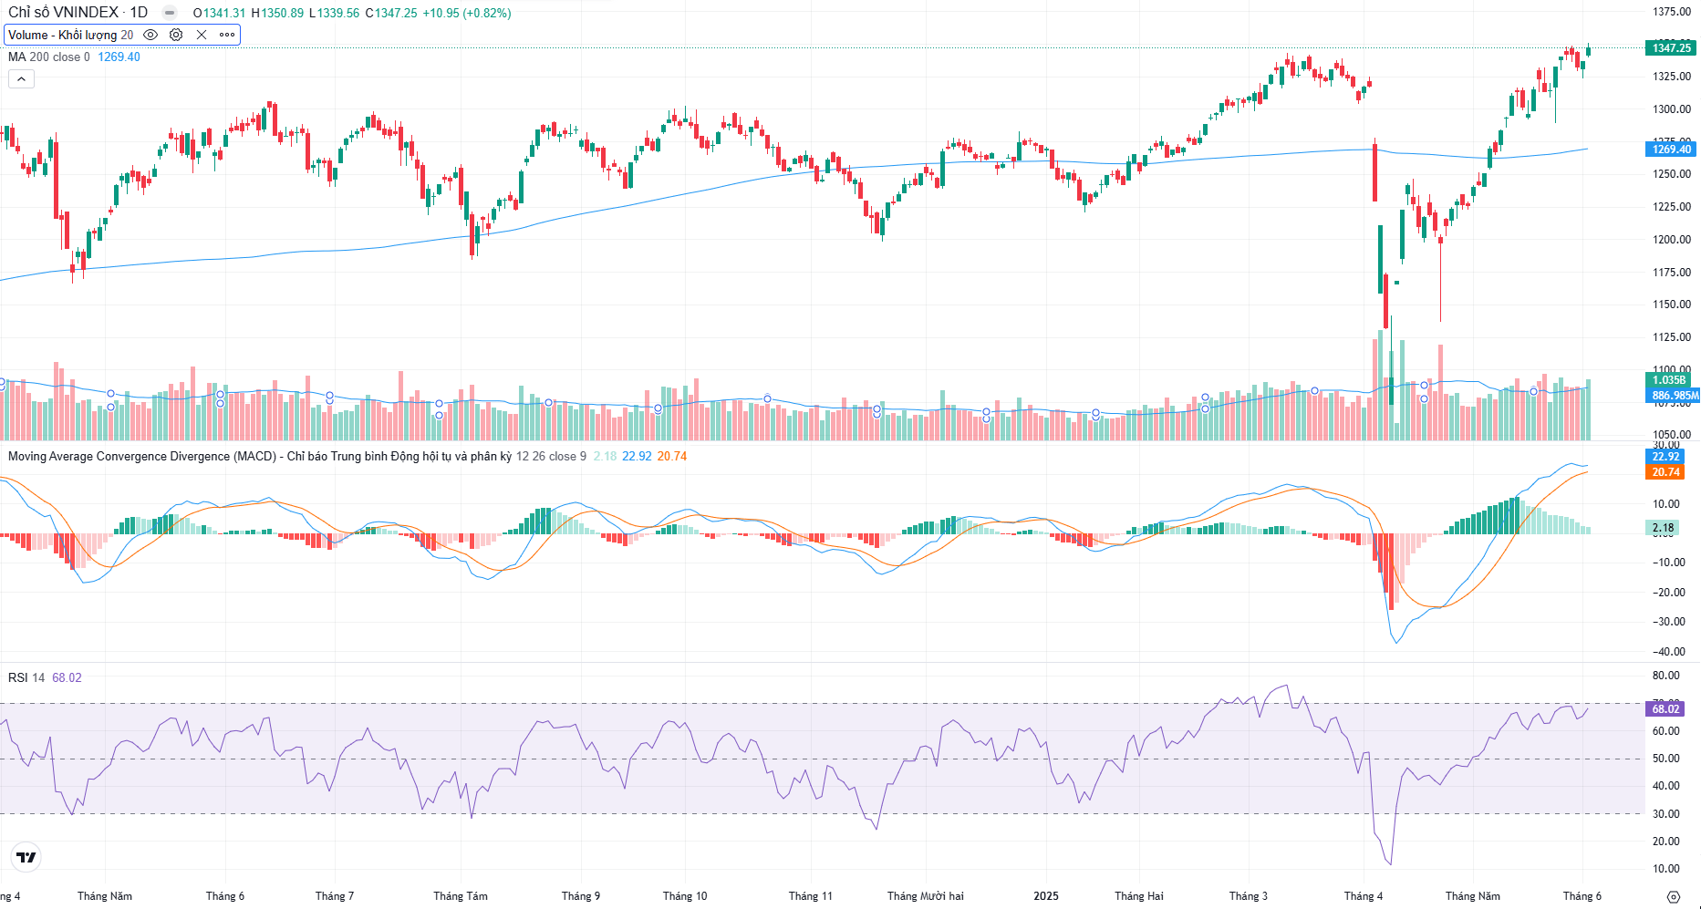
Task: Click the high value H1350.89
Action: (277, 13)
